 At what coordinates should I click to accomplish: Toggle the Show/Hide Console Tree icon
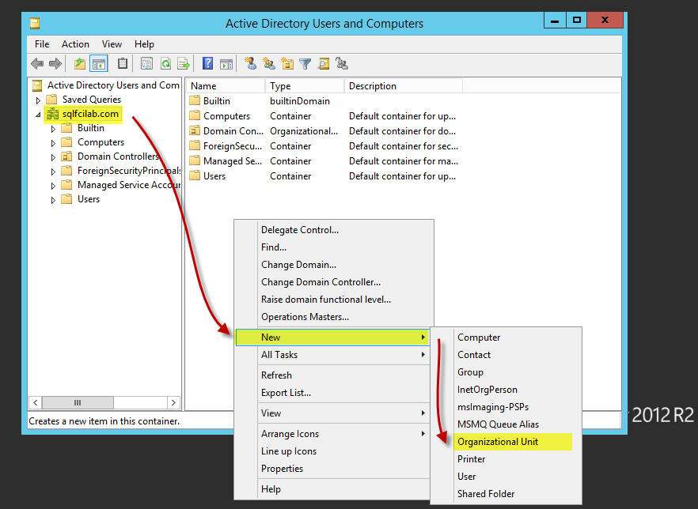99,63
